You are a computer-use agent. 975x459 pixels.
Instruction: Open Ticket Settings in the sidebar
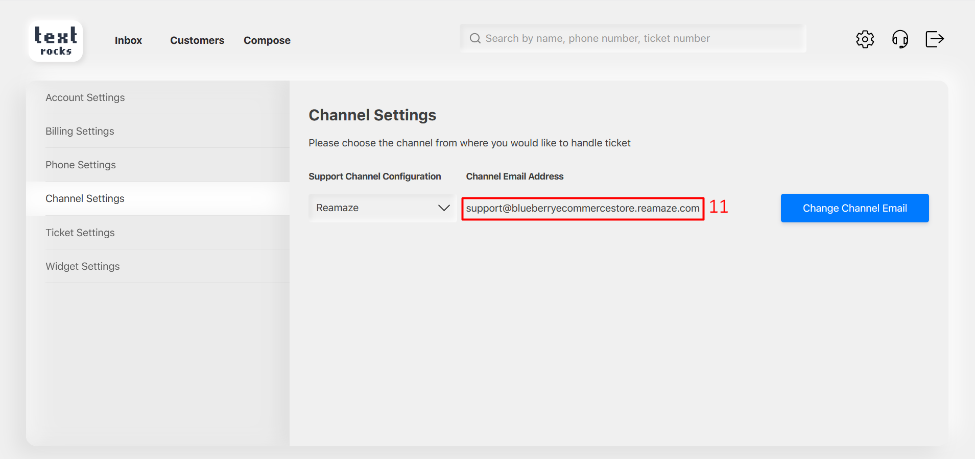[x=80, y=233]
